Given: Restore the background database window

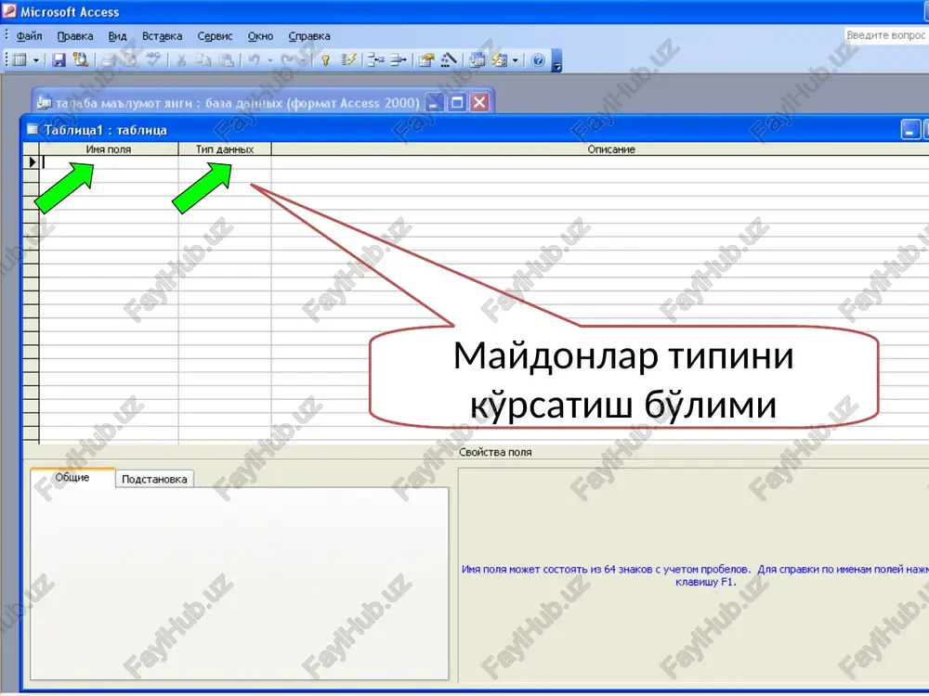Looking at the screenshot, I should (x=457, y=102).
